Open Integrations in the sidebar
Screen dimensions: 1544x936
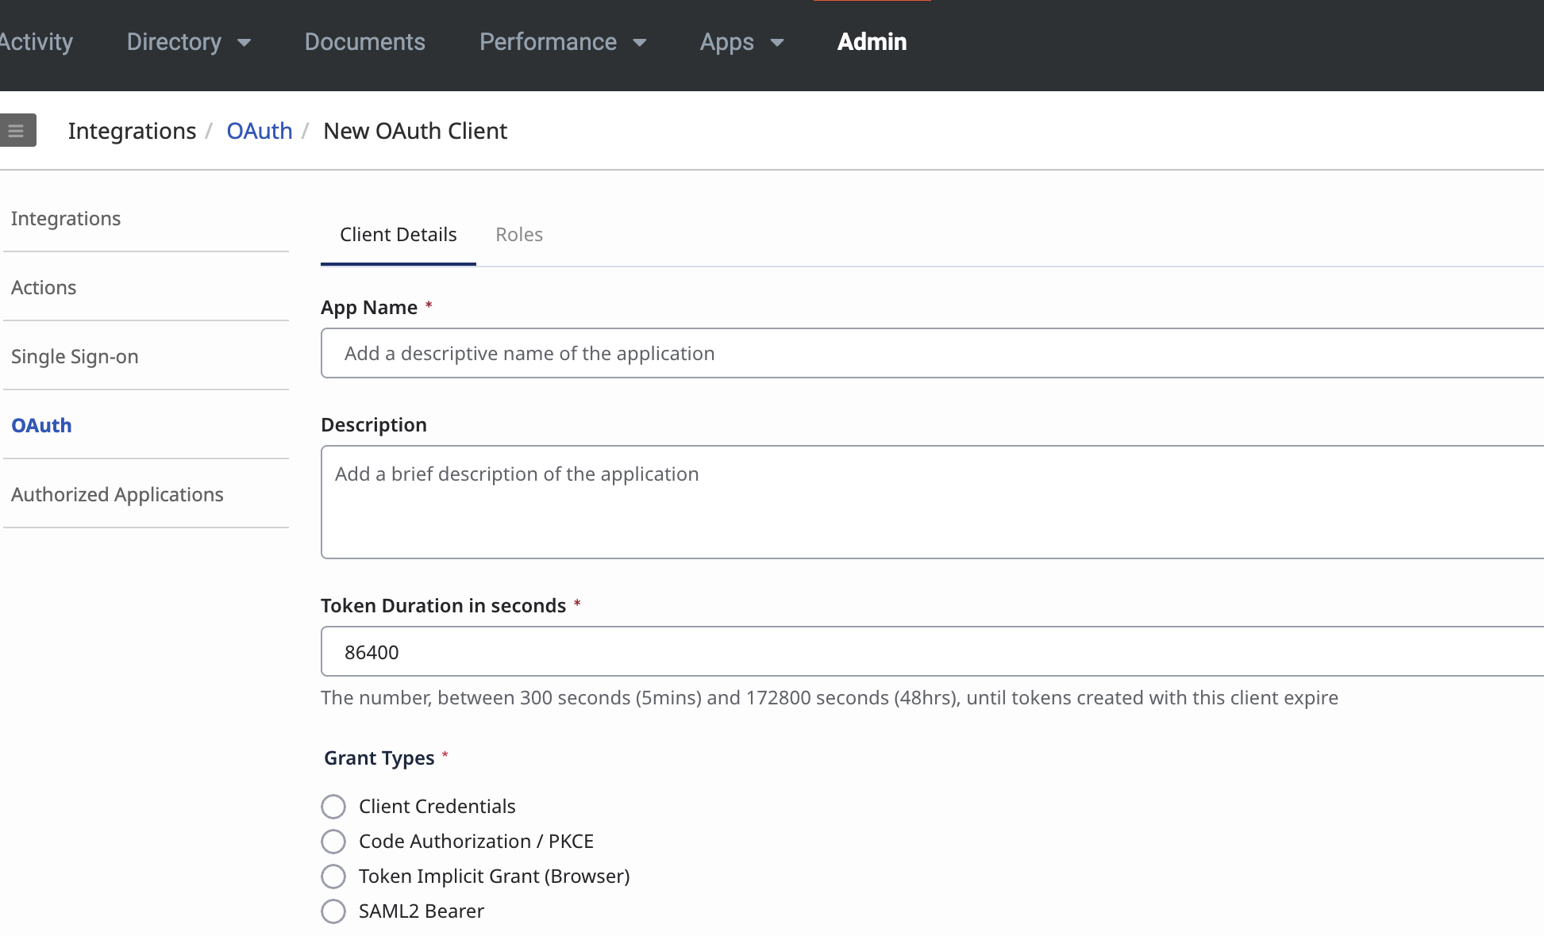[x=66, y=218]
